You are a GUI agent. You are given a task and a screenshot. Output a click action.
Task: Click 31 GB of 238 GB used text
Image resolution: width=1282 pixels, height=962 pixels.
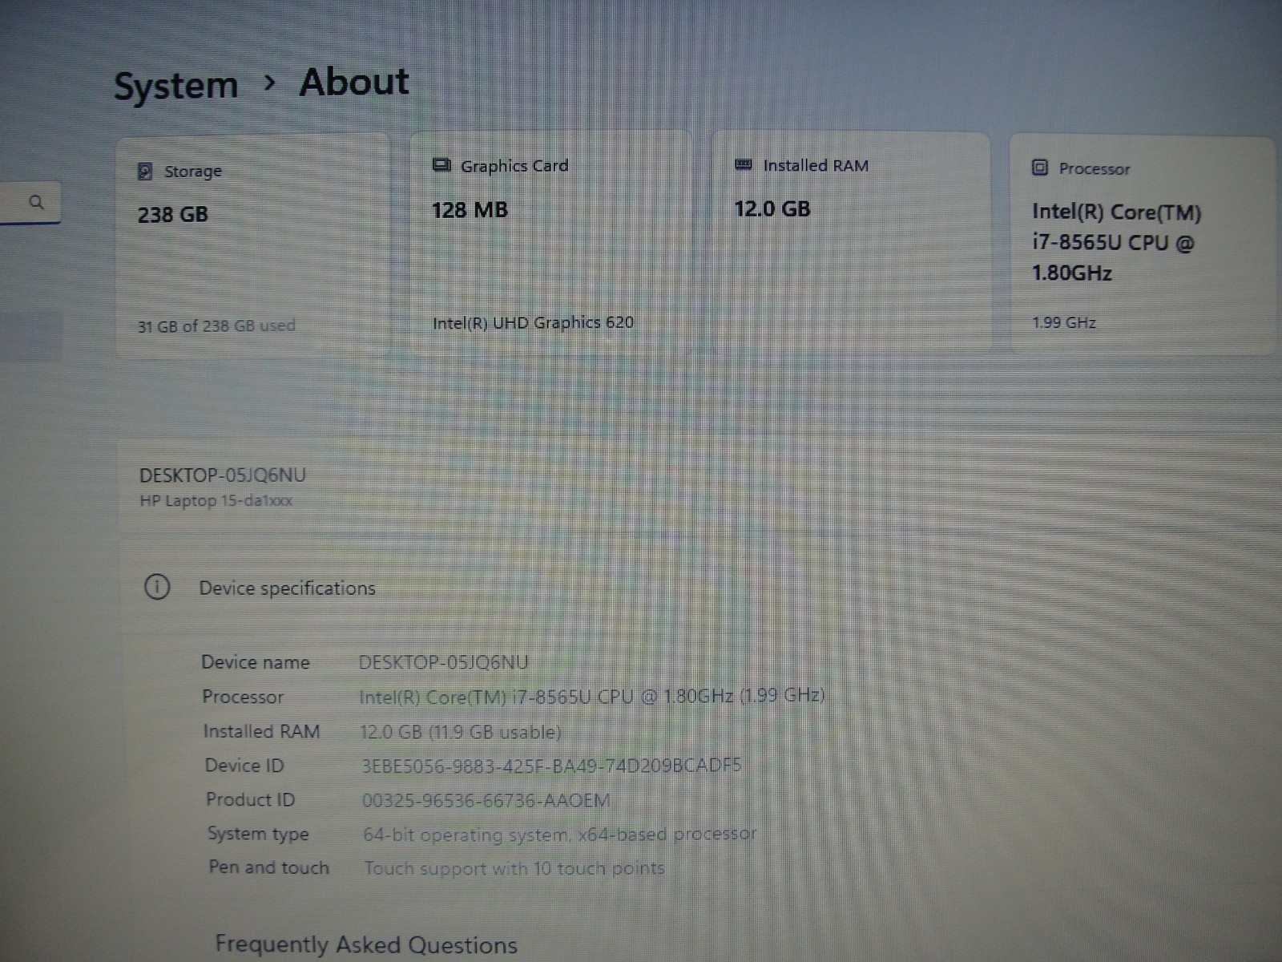(216, 325)
